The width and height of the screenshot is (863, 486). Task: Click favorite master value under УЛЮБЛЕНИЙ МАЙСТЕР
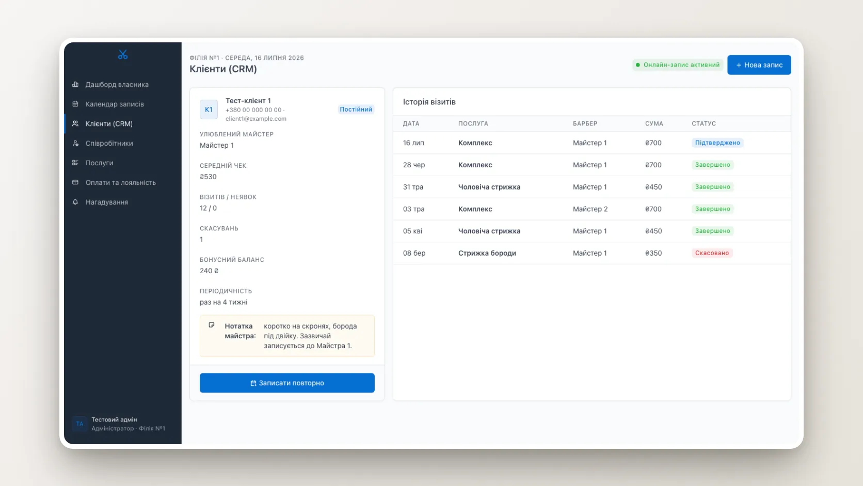pyautogui.click(x=216, y=145)
